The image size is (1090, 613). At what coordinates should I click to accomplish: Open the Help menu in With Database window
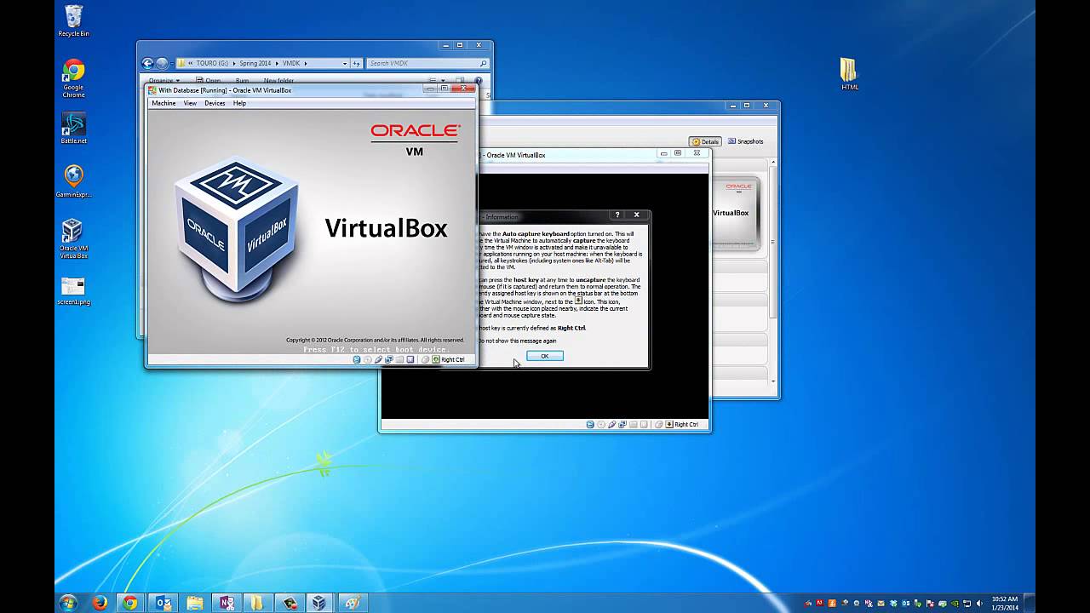coord(239,103)
